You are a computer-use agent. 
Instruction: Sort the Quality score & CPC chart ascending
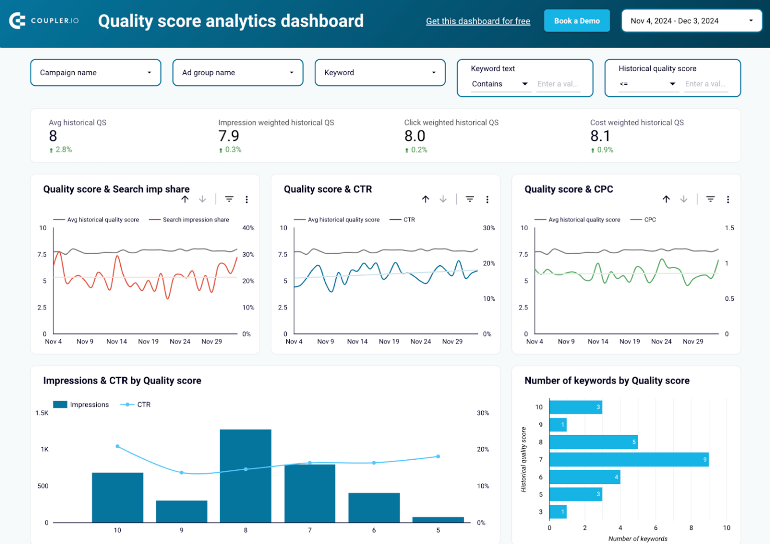[667, 199]
